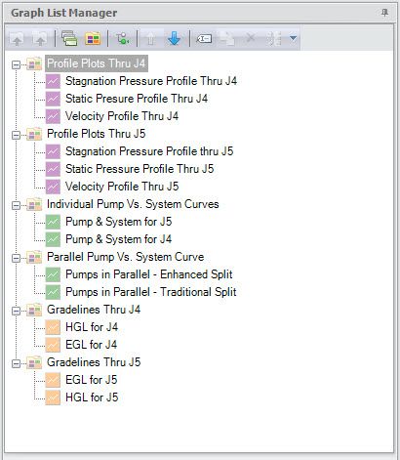Select Velocity Profile Thru J4 graph
Image resolution: width=400 pixels, height=460 pixels.
point(122,116)
